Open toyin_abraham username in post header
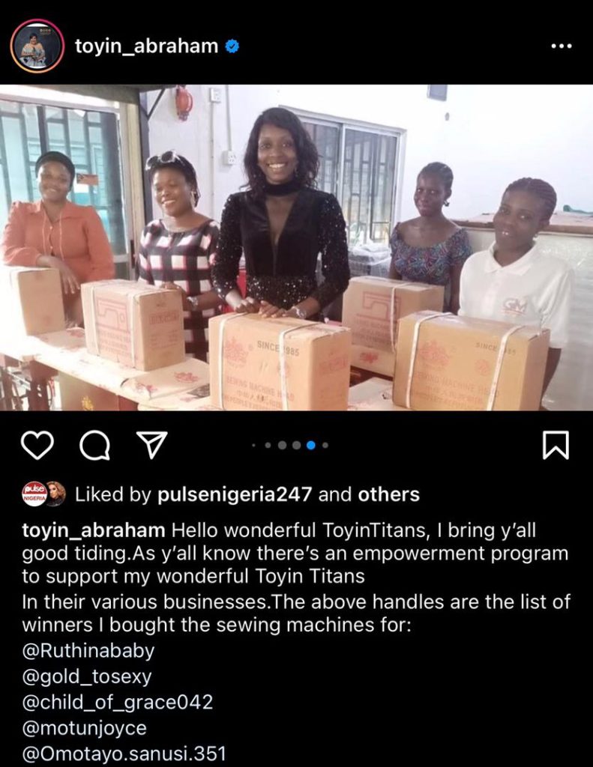This screenshot has width=593, height=767. point(146,46)
